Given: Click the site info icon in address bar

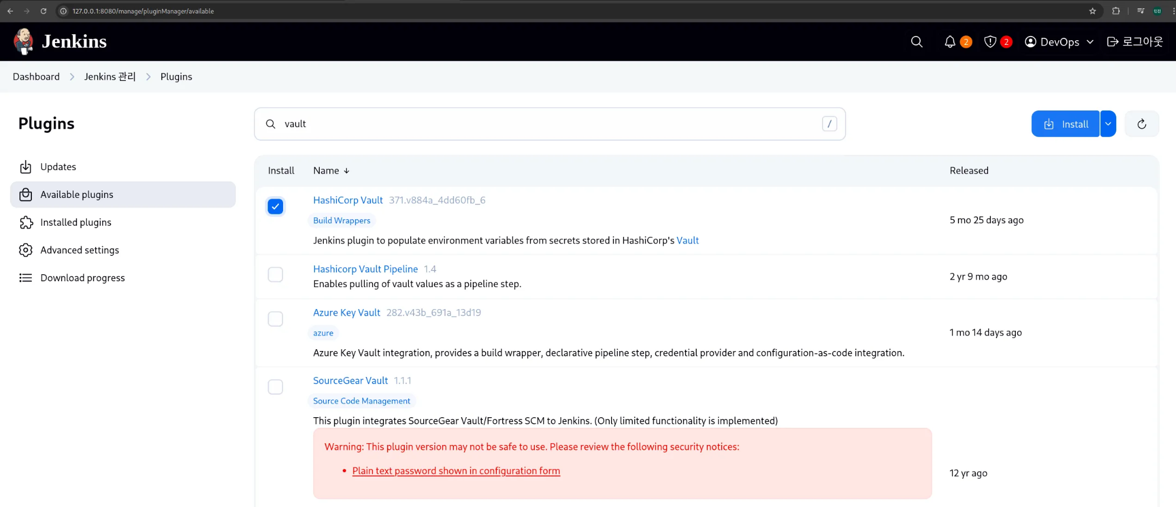Looking at the screenshot, I should click(63, 11).
